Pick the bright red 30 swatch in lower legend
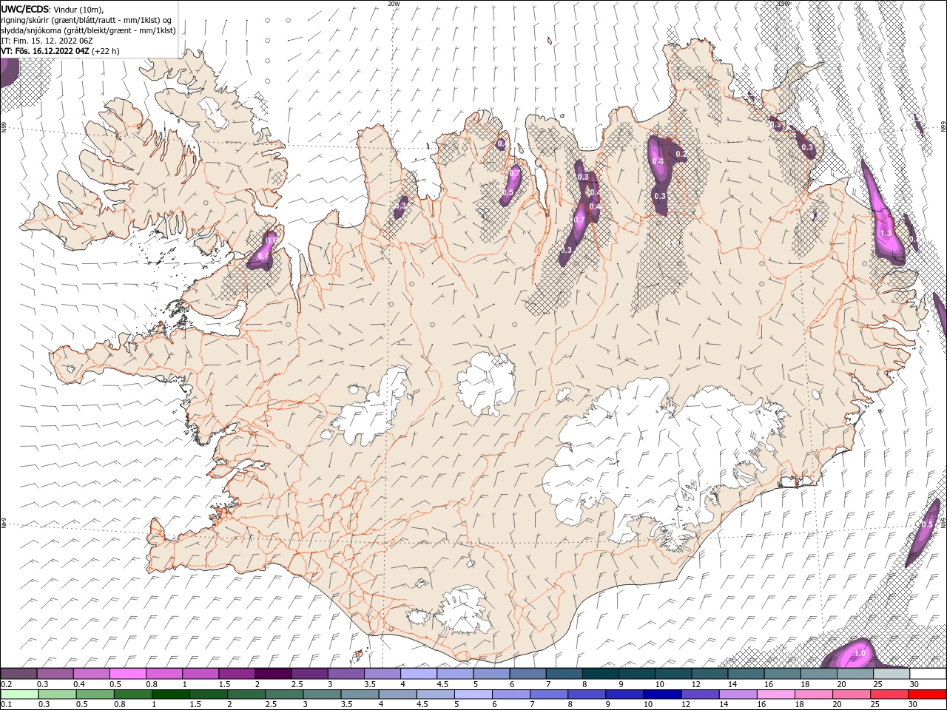 (x=926, y=694)
